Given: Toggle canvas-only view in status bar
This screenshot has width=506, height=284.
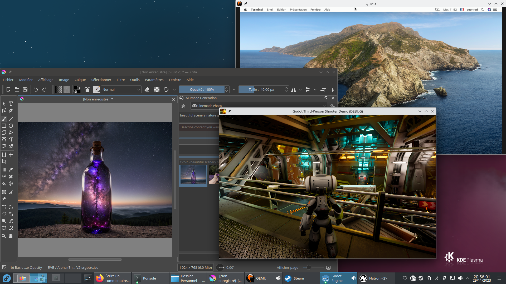Looking at the screenshot, I should coord(328,267).
